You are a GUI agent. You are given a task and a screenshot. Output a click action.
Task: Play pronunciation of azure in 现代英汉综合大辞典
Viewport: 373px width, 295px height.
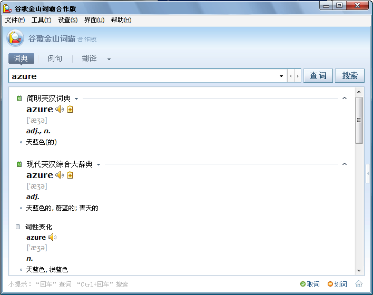[60, 175]
